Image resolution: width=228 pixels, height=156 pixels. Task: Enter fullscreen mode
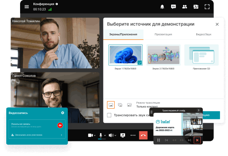click(x=207, y=7)
